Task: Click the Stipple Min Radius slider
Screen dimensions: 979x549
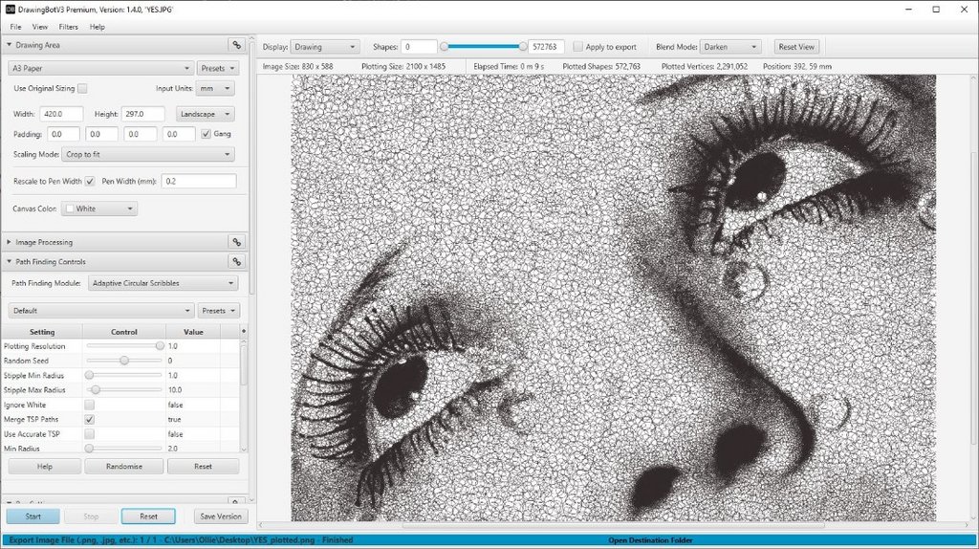Action: pos(124,375)
